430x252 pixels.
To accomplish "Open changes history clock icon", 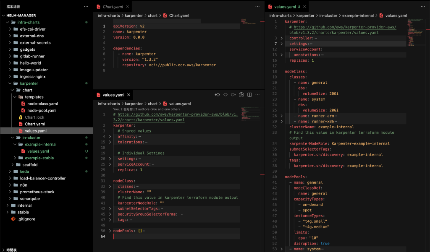I will point(241,95).
